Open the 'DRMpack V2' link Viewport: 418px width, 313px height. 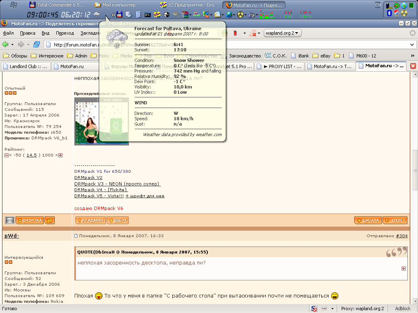click(88, 178)
